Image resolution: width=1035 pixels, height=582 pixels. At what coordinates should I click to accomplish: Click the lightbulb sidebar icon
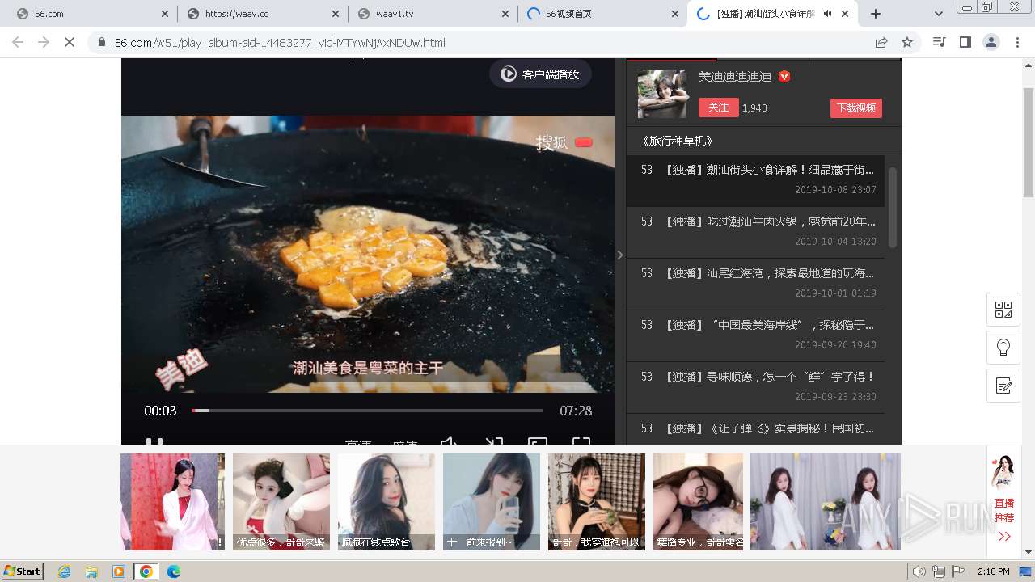point(1003,348)
